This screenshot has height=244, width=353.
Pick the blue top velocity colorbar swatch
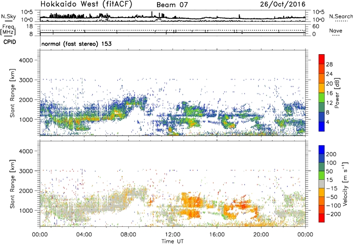(x=322, y=150)
